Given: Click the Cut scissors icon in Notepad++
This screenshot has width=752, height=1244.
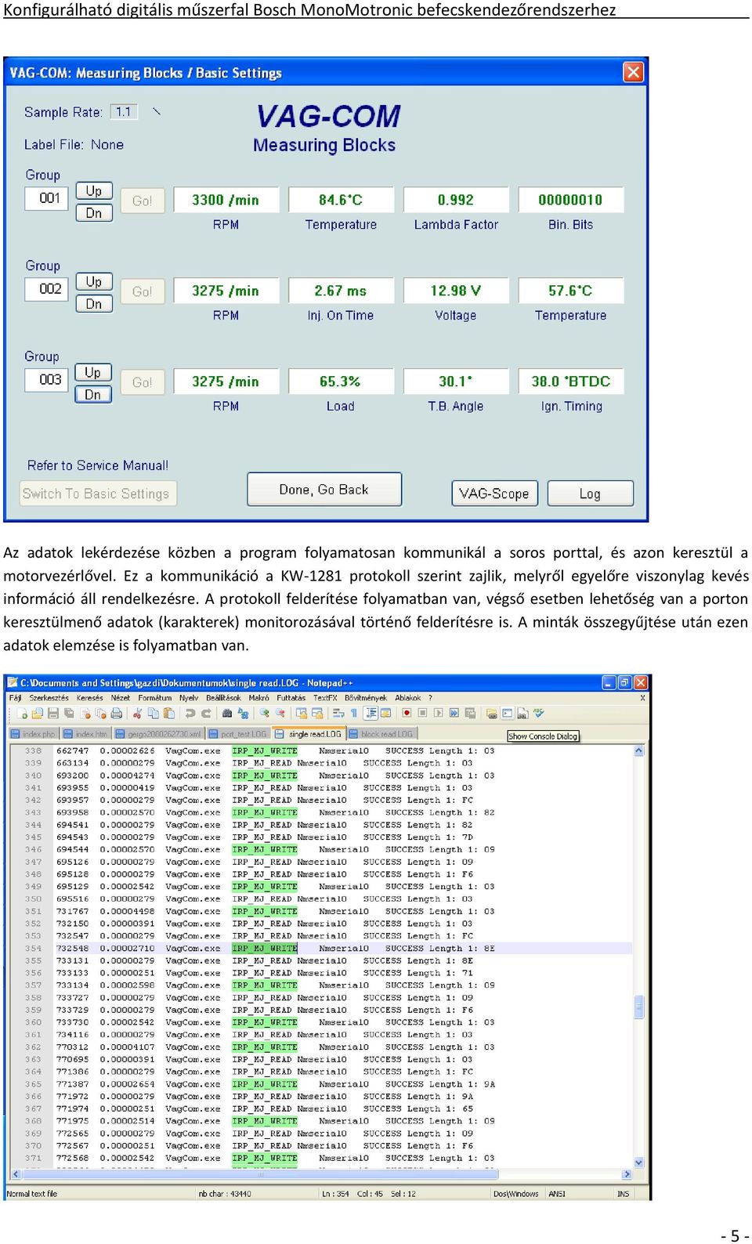Looking at the screenshot, I should click(138, 714).
